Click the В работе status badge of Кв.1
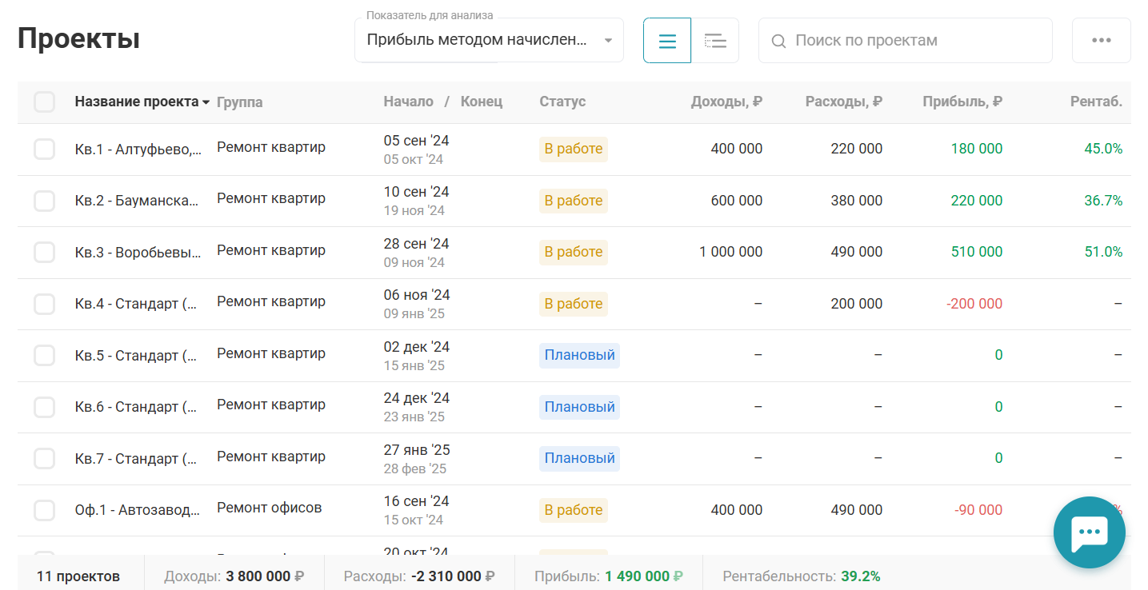 573,149
